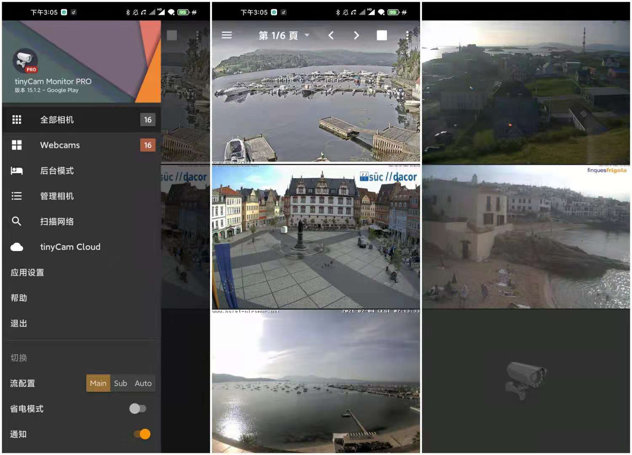The height and width of the screenshot is (455, 632).
Task: Open 应用设置
Action: click(x=27, y=273)
